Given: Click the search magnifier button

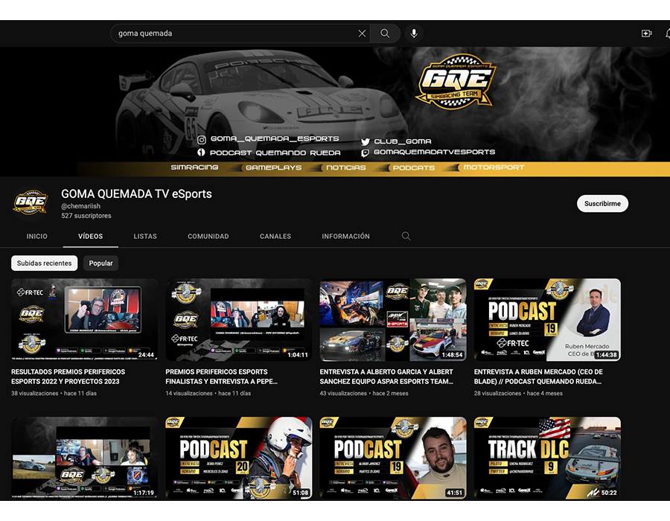Looking at the screenshot, I should click(x=385, y=33).
